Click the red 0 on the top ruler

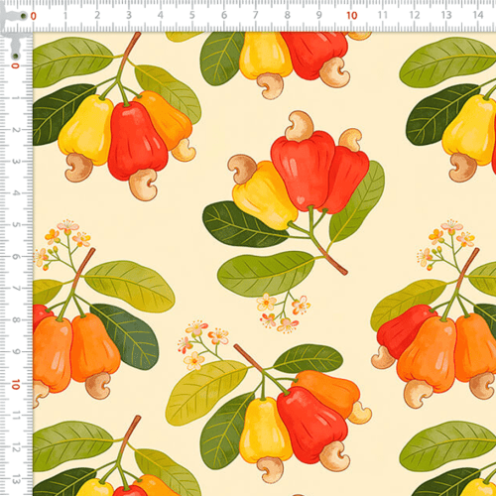point(34,16)
